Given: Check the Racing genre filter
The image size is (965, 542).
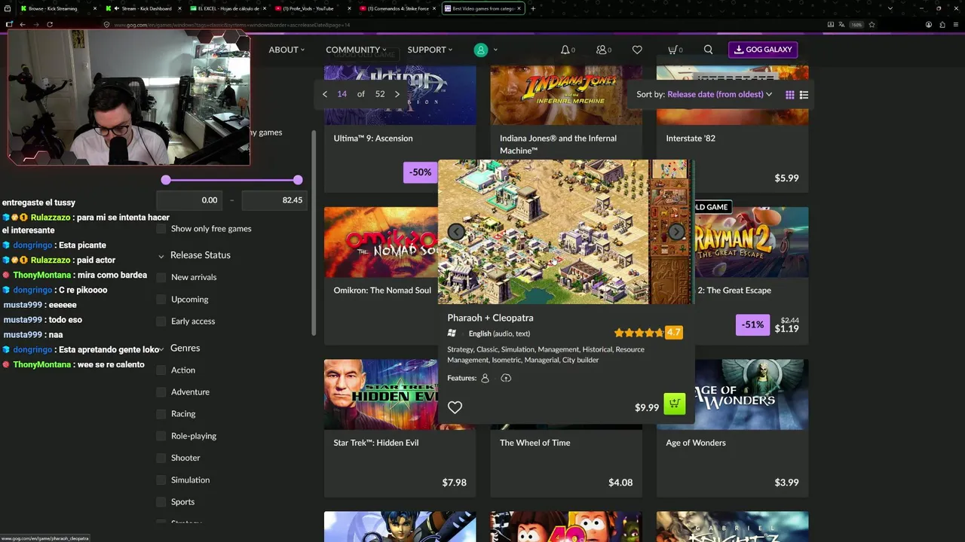Looking at the screenshot, I should [161, 414].
